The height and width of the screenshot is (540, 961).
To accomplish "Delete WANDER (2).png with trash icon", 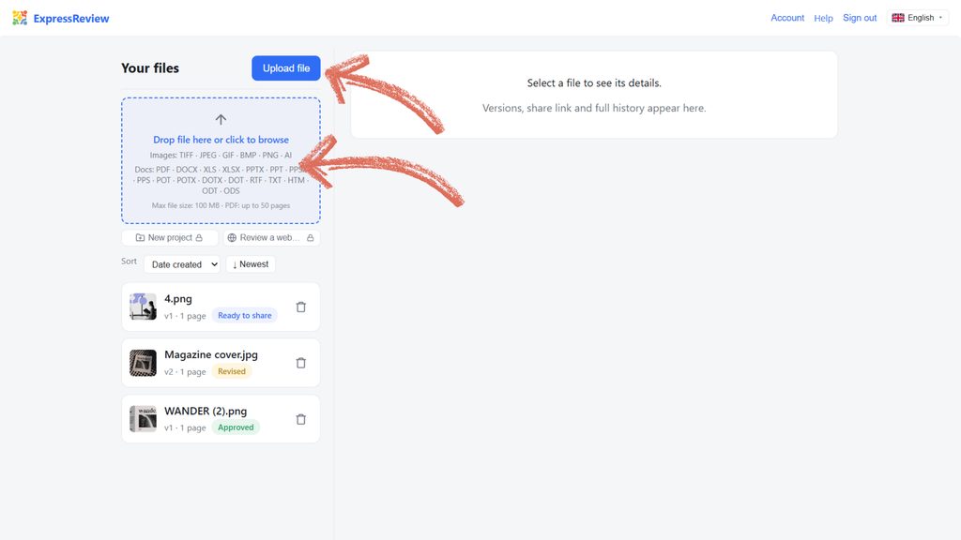I will pos(301,419).
